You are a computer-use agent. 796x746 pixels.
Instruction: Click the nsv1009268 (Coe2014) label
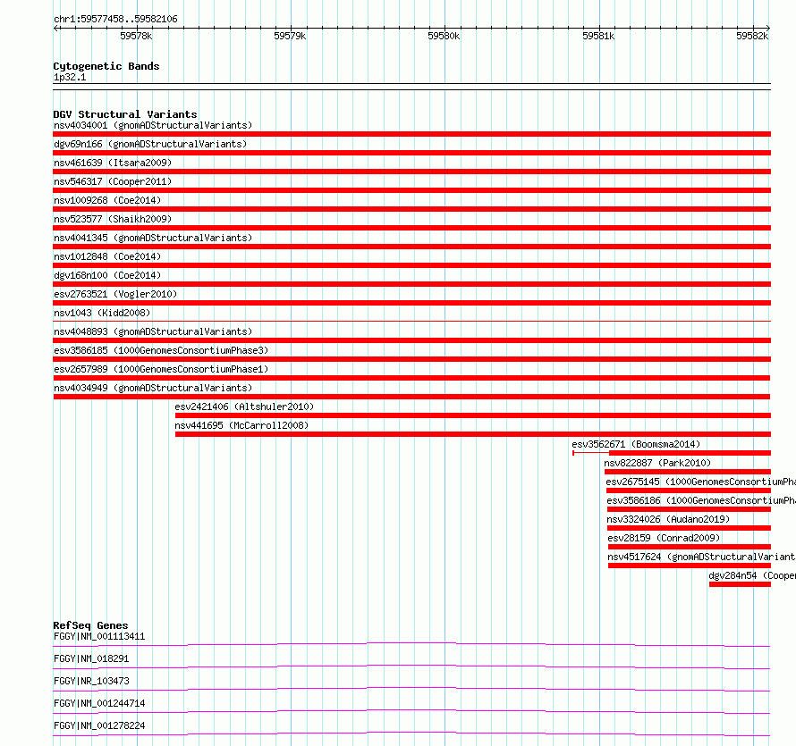(107, 200)
